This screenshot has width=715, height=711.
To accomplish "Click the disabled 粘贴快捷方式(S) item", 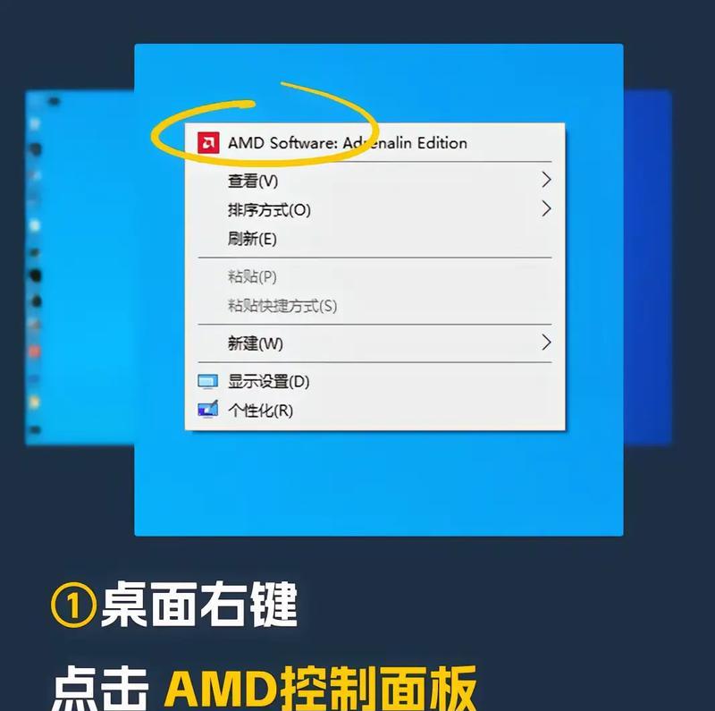I will 374,305.
